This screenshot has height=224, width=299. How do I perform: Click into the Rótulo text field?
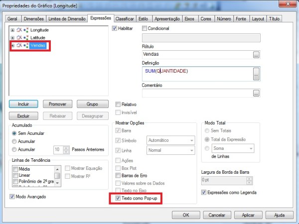(x=196, y=54)
